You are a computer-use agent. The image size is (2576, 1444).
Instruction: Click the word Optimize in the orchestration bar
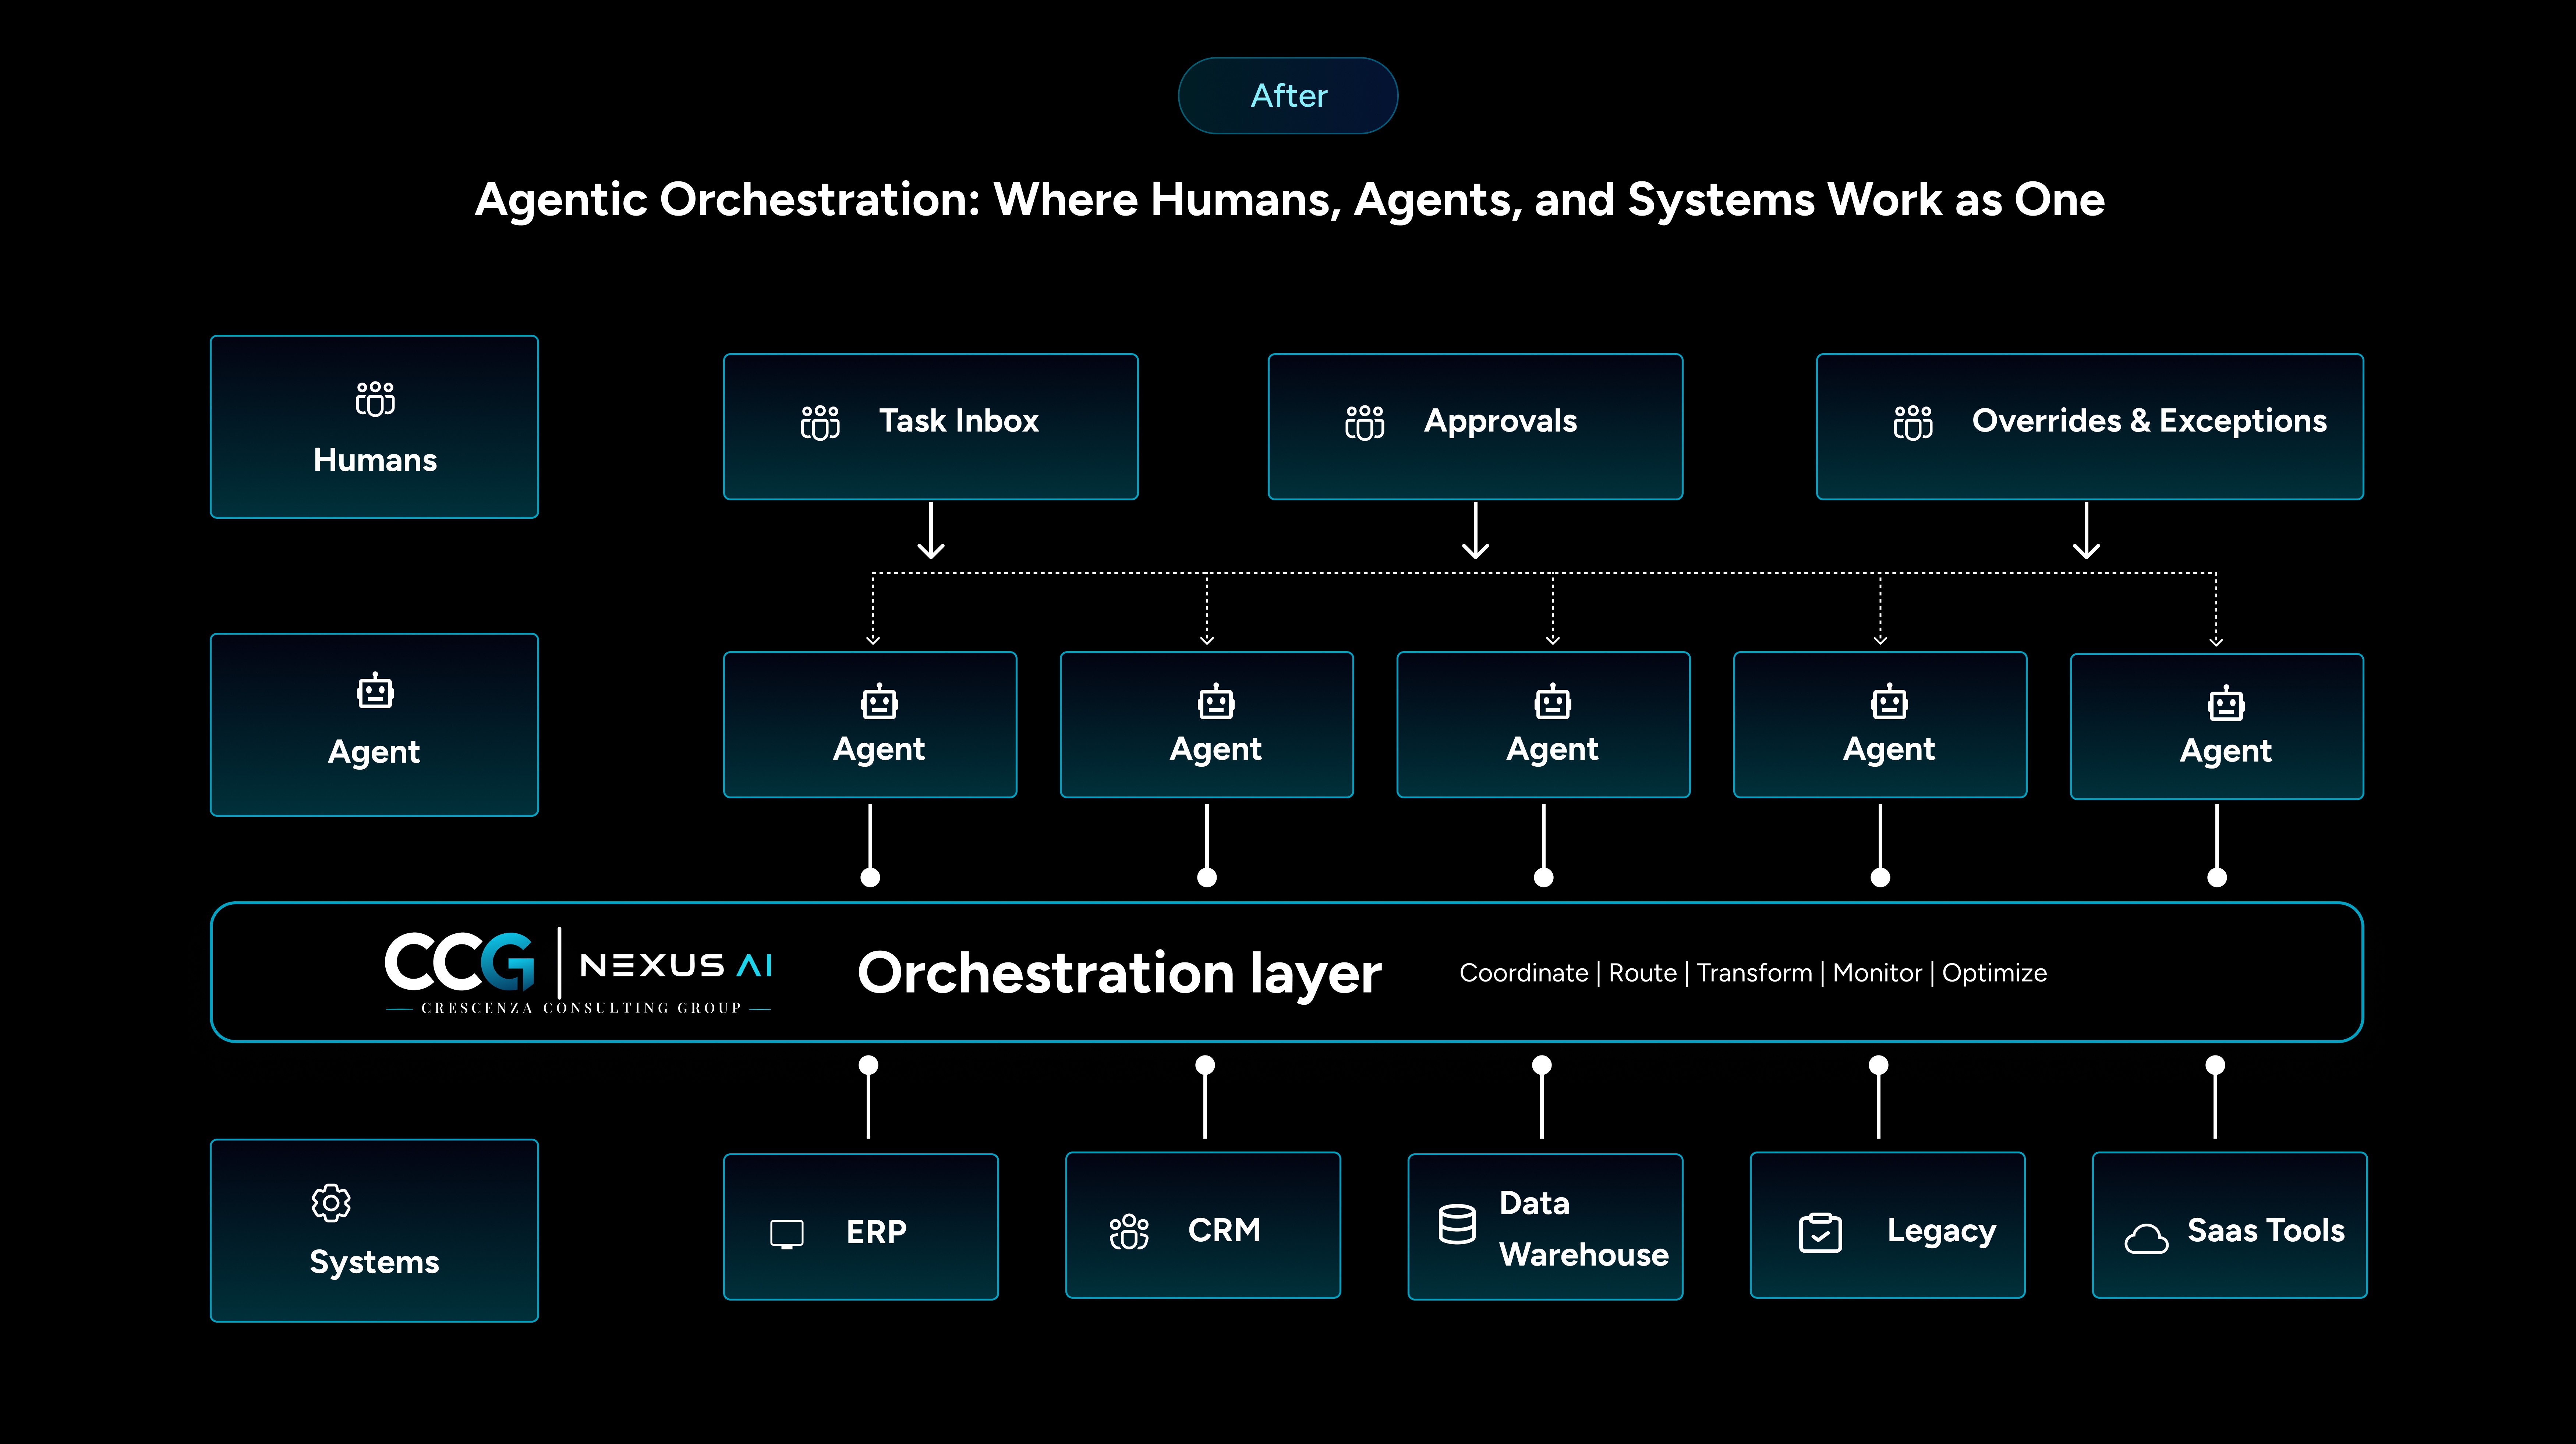(1995, 974)
